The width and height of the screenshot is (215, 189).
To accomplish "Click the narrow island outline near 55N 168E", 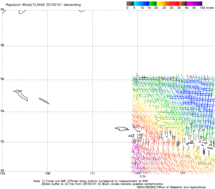I will [44, 101].
